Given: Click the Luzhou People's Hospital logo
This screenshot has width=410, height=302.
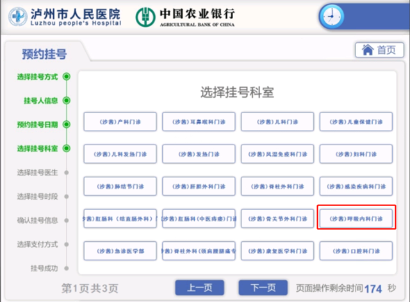Looking at the screenshot, I should tap(65, 17).
